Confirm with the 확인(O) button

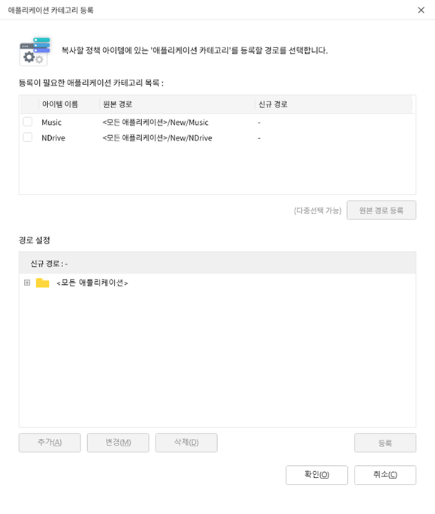[x=316, y=475]
